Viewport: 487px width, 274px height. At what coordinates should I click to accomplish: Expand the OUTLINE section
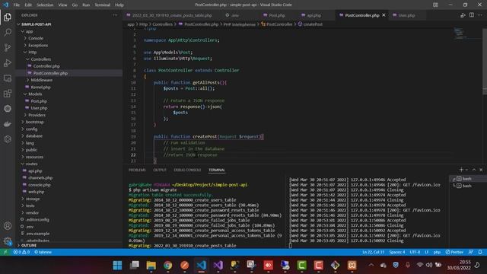pos(28,245)
